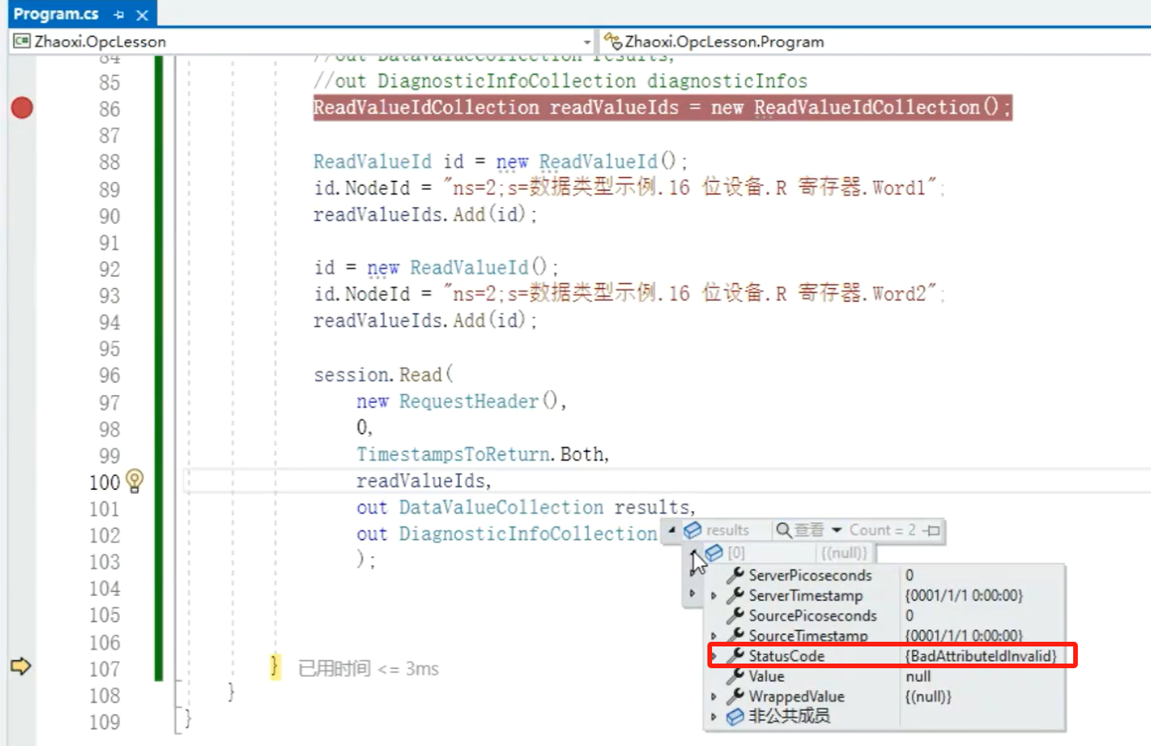Image resolution: width=1151 pixels, height=746 pixels.
Task: Select the Program.cs document tab
Action: pyautogui.click(x=56, y=14)
